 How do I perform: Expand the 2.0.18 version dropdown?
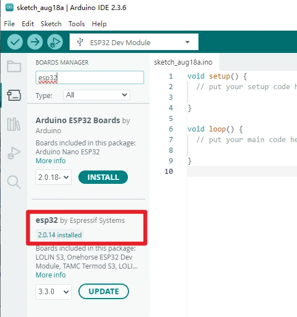tap(53, 177)
